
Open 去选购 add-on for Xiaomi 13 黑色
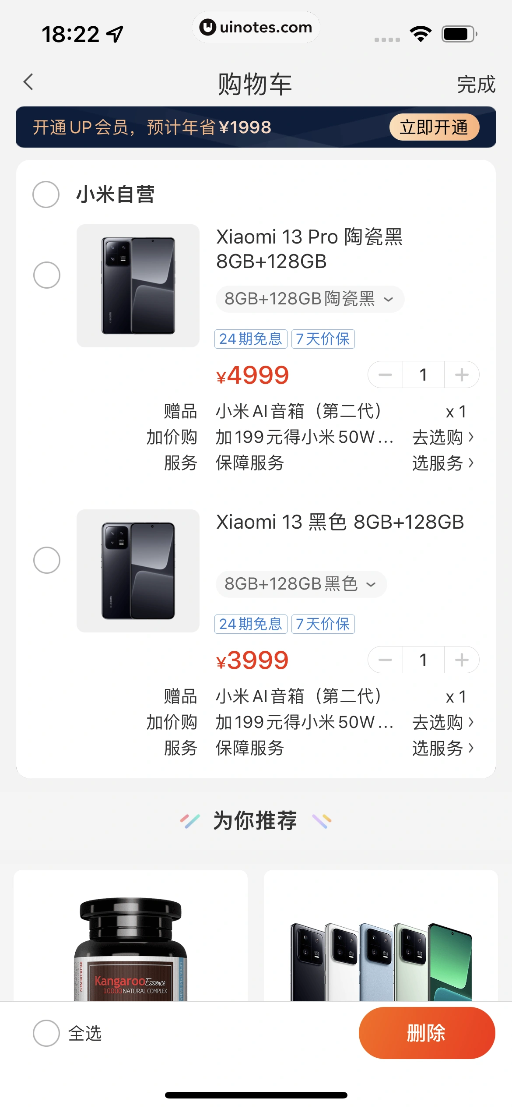coord(442,722)
